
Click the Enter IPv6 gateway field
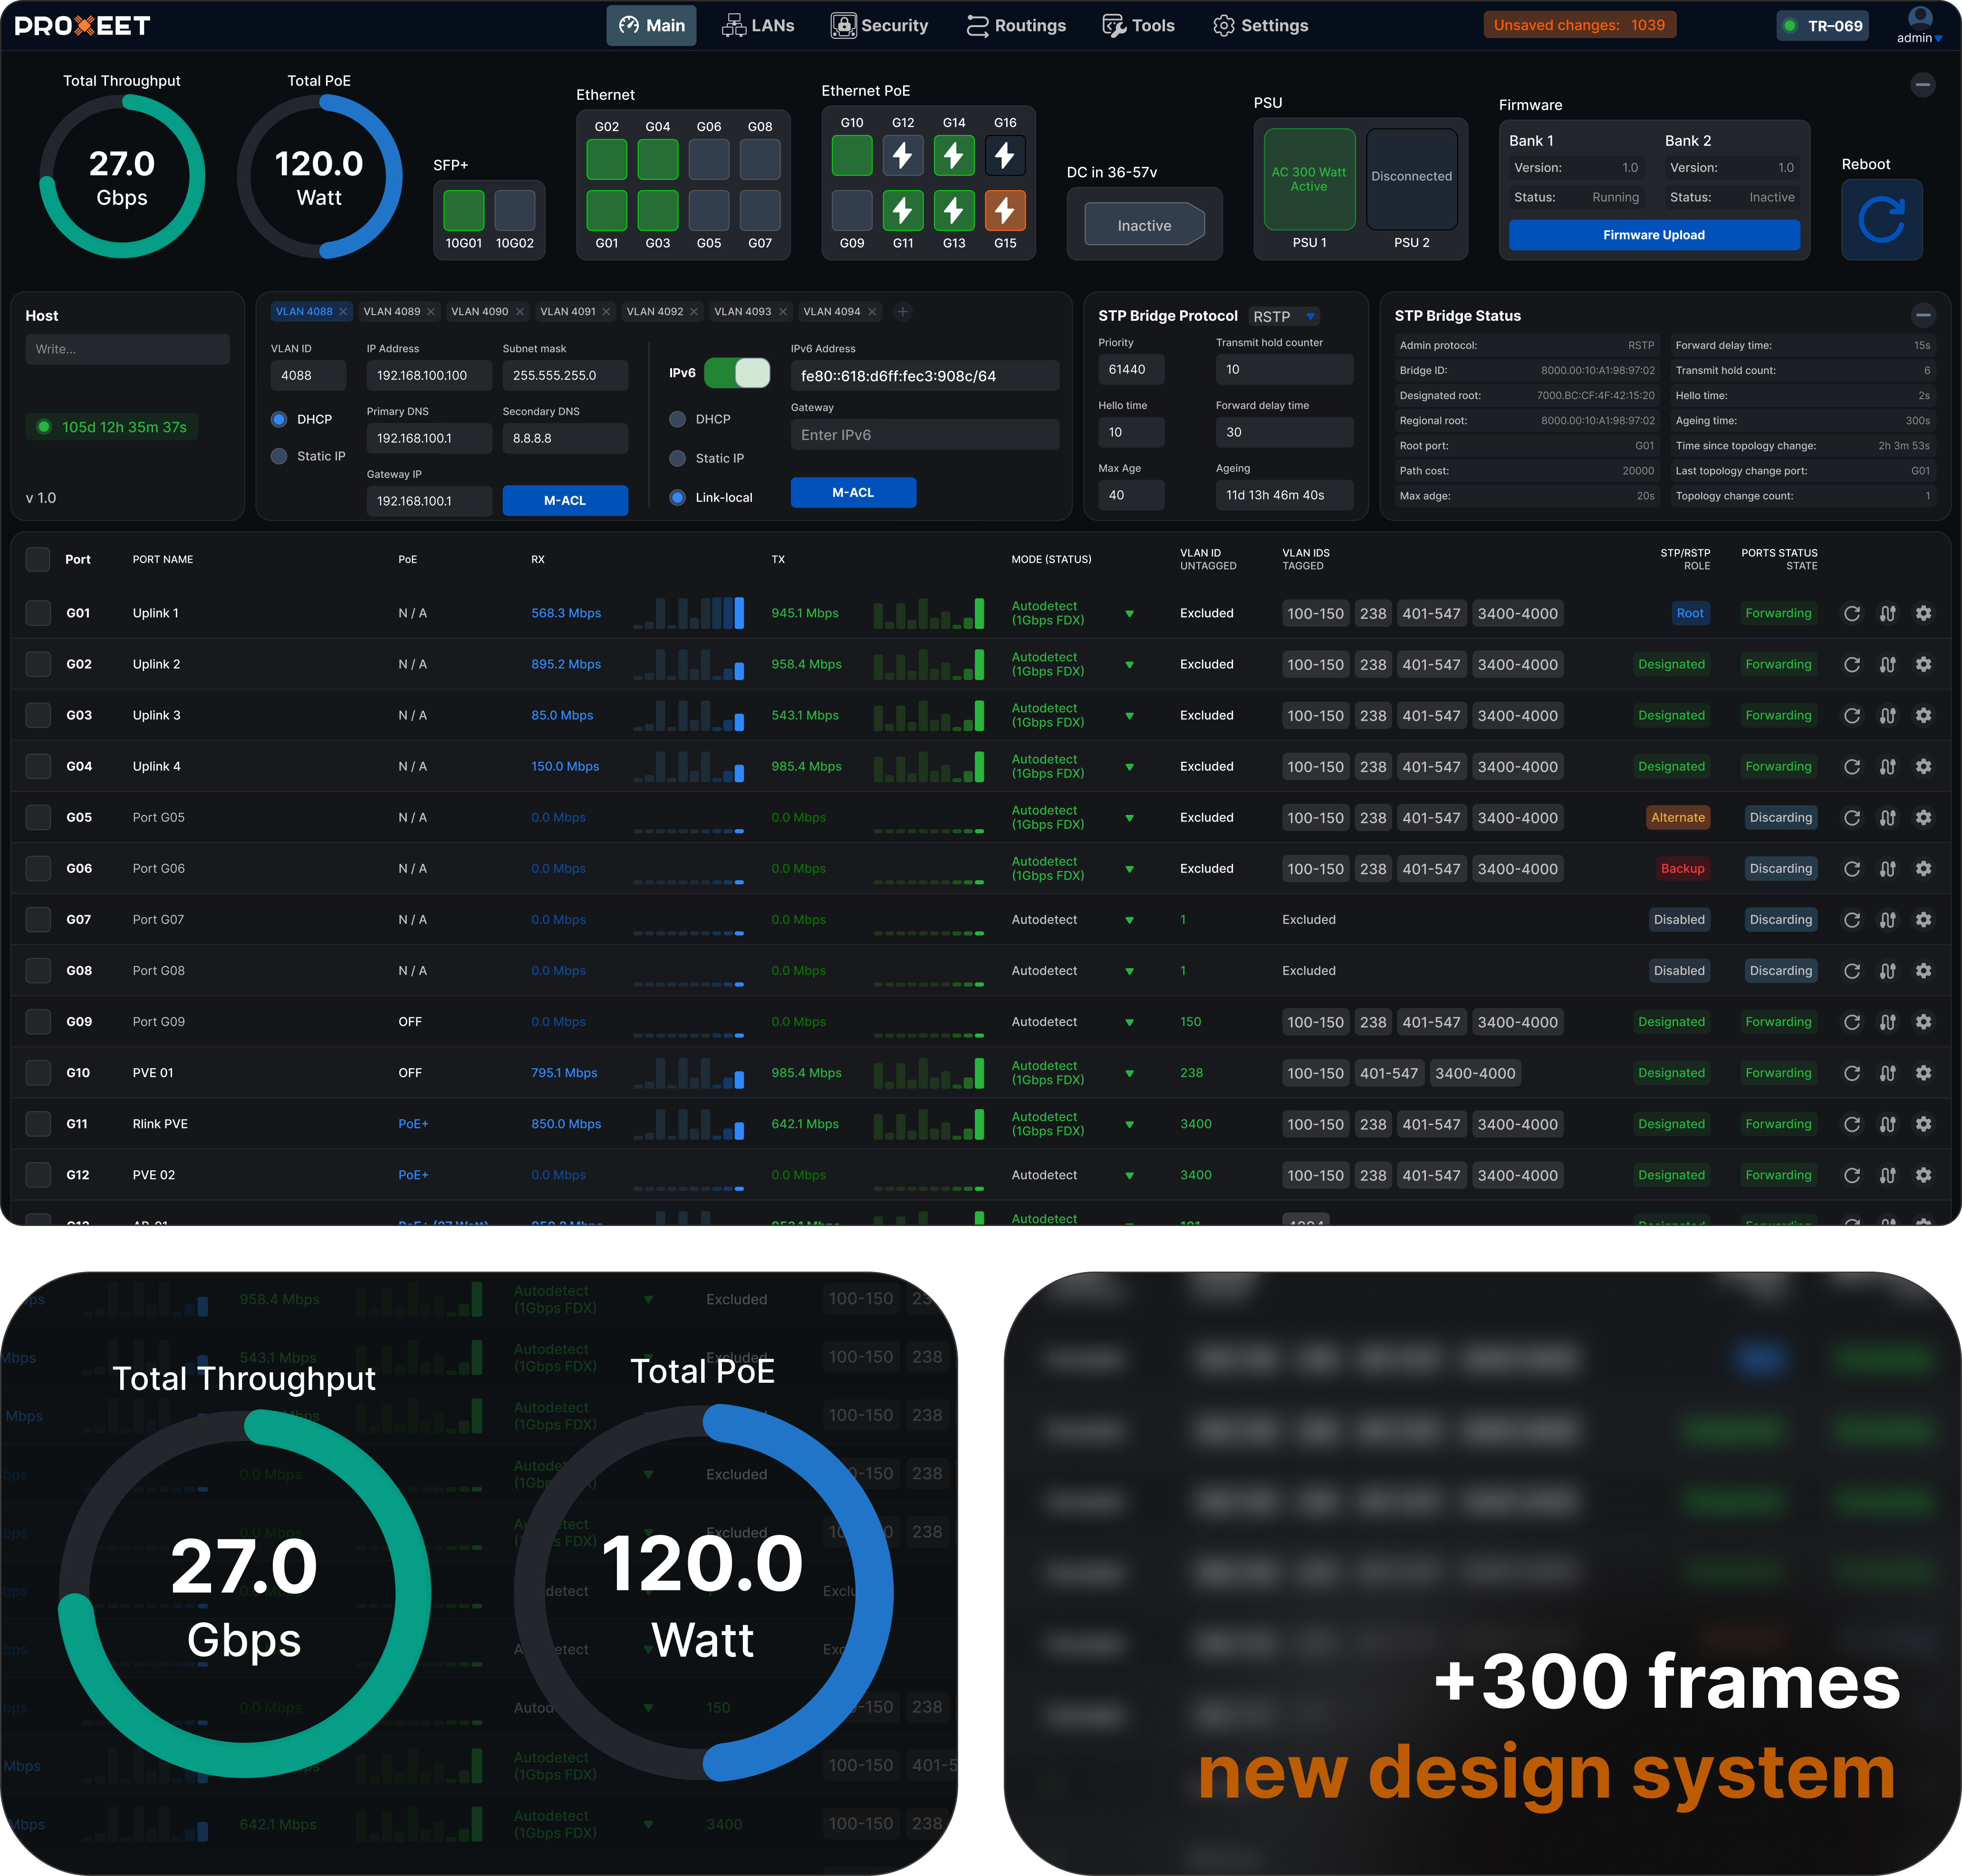coord(924,435)
